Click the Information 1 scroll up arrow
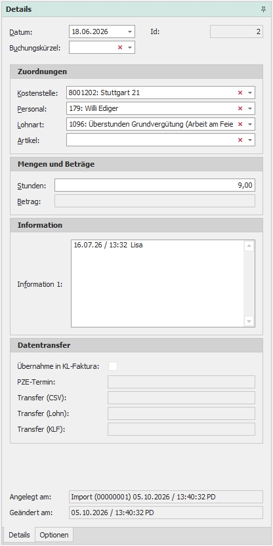 (x=249, y=246)
